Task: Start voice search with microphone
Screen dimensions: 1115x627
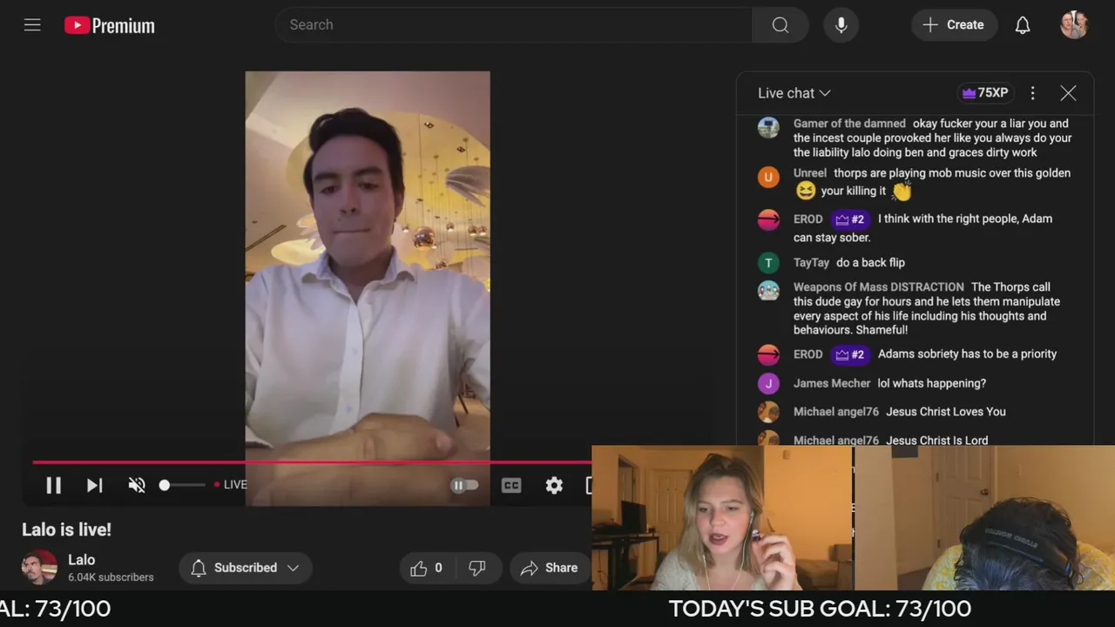Action: pos(841,24)
